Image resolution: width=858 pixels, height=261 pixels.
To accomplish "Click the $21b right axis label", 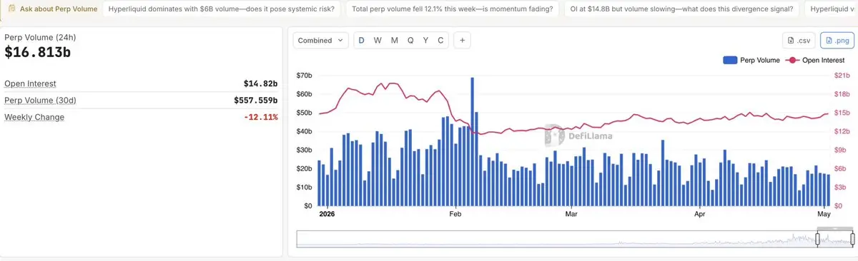I will coord(842,75).
